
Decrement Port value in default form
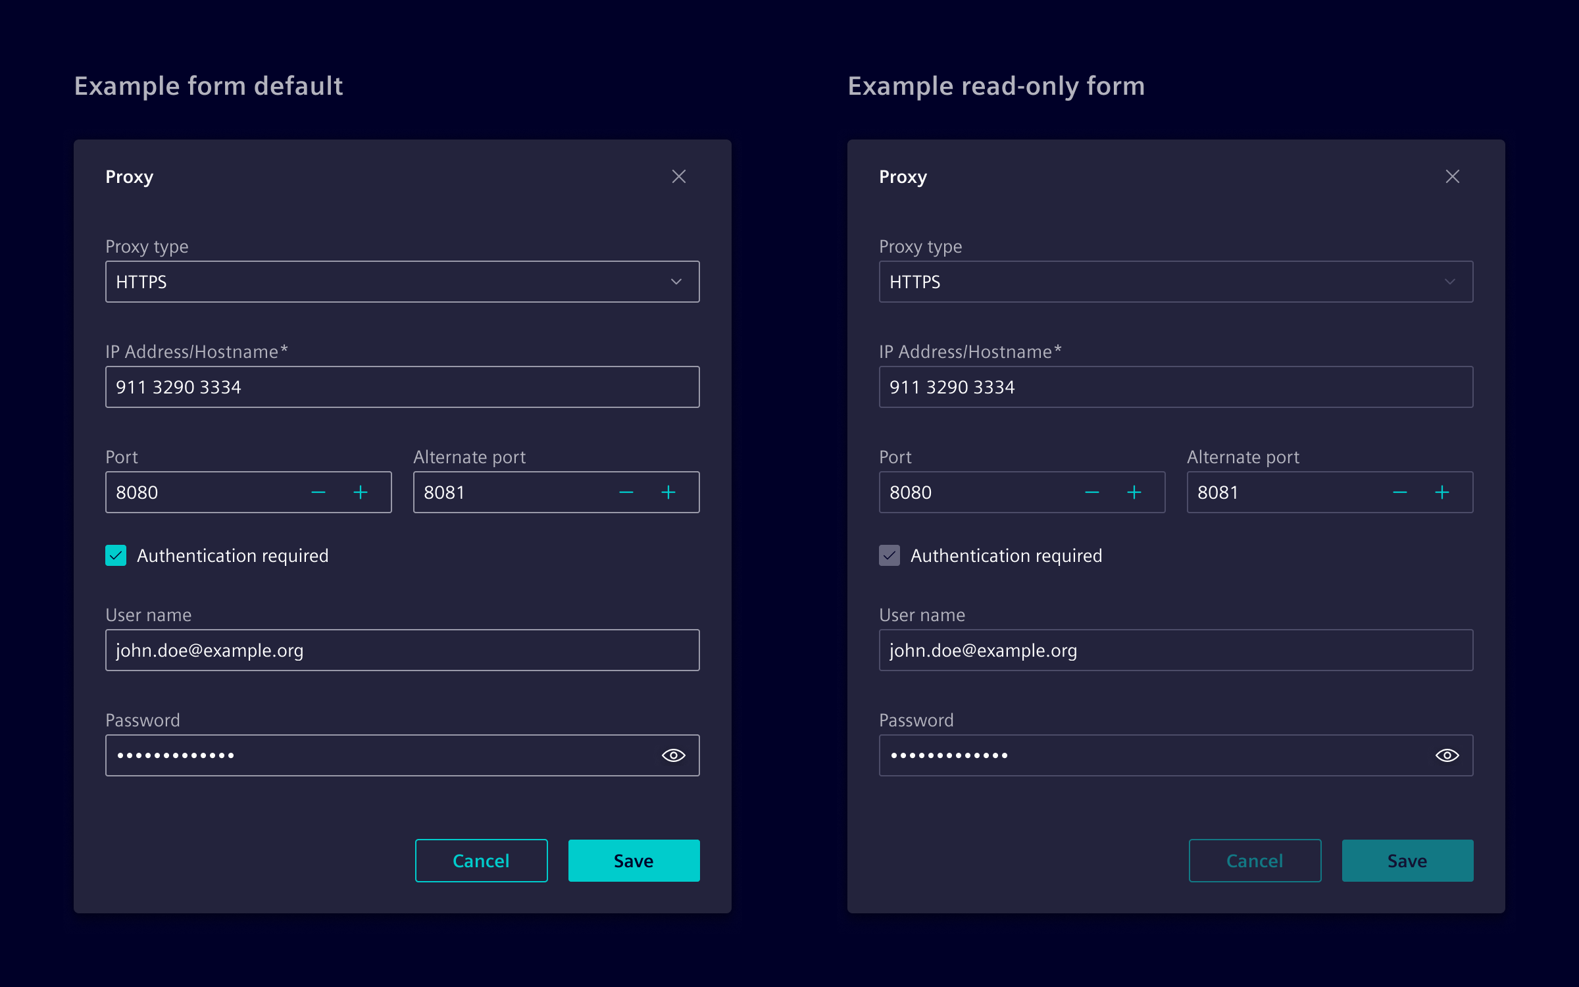tap(318, 492)
